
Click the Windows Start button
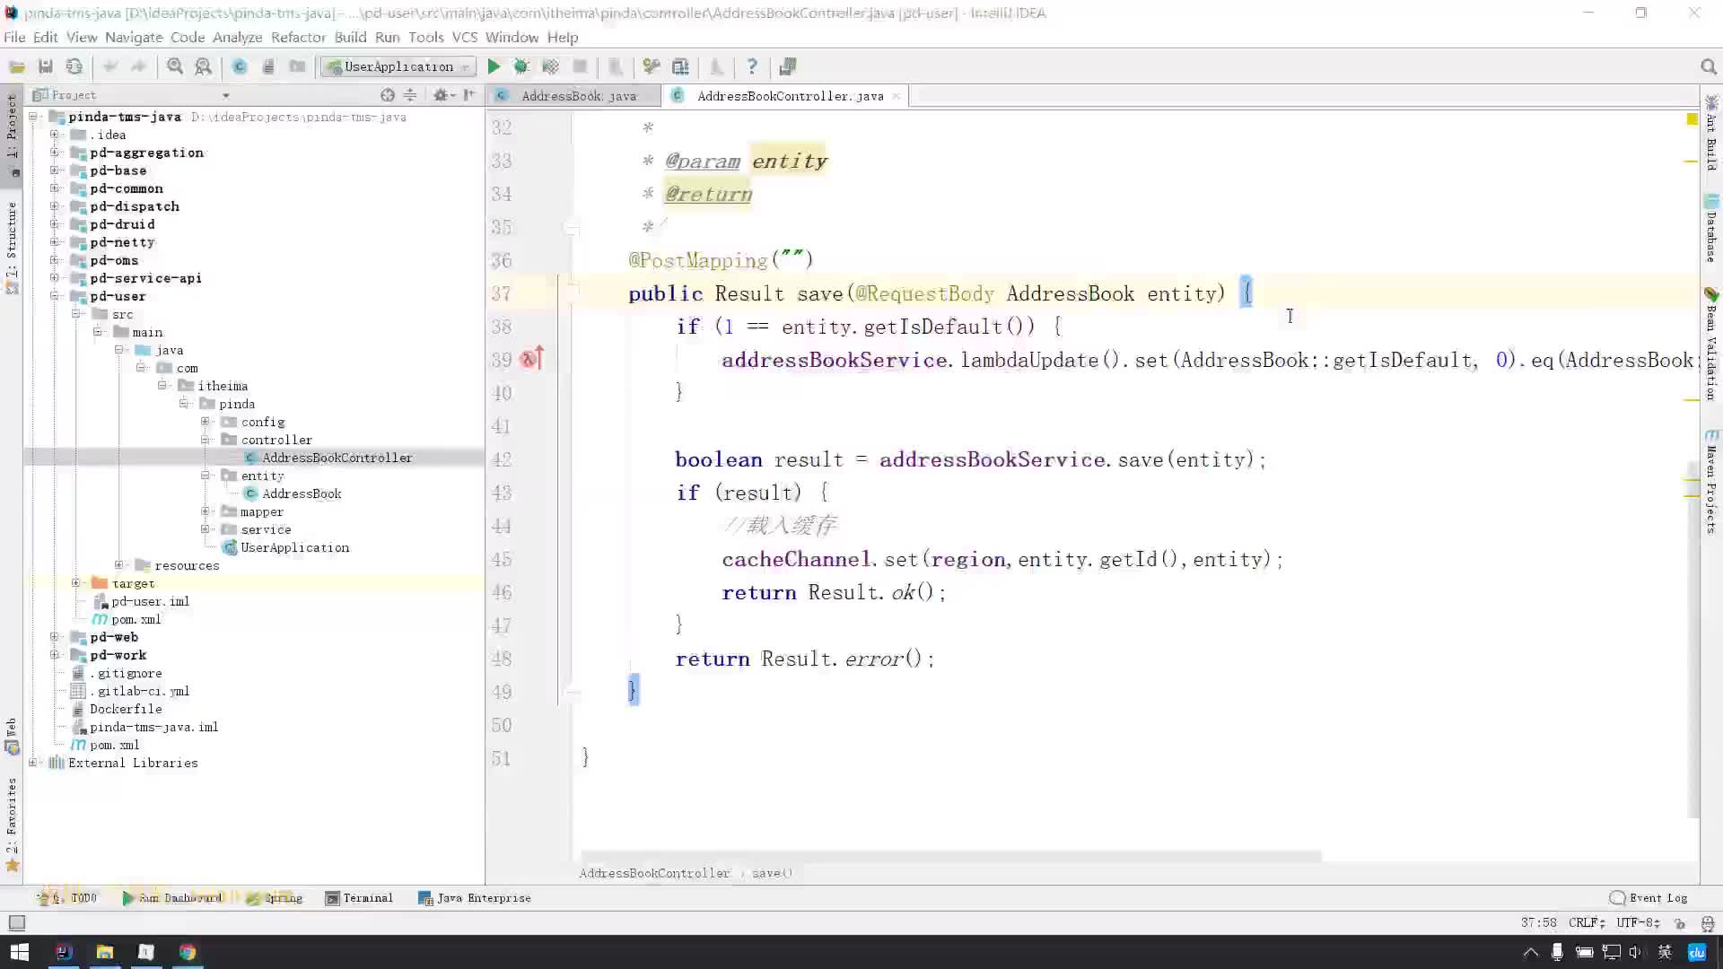tap(19, 952)
